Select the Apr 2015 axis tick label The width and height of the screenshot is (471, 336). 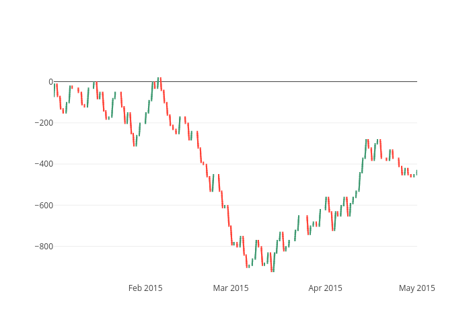(x=326, y=288)
